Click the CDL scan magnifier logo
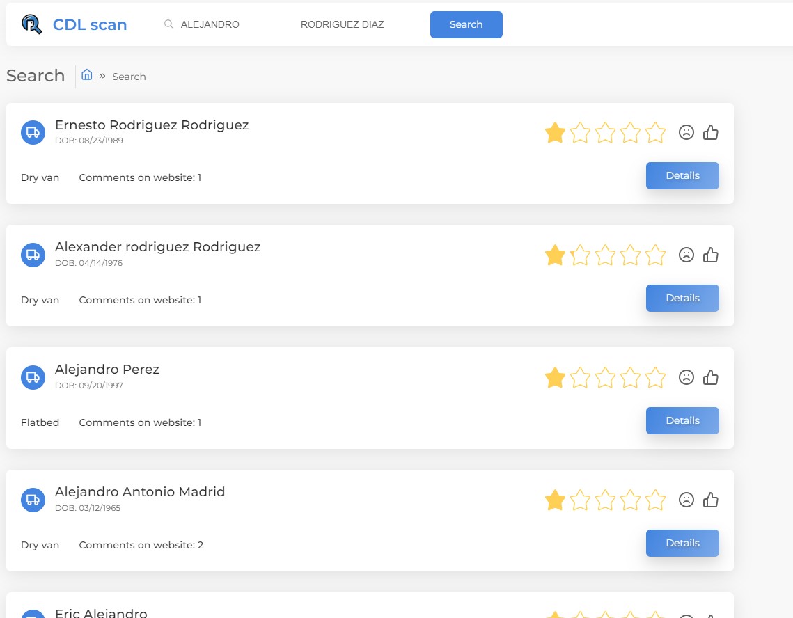This screenshot has height=618, width=793. (x=31, y=24)
